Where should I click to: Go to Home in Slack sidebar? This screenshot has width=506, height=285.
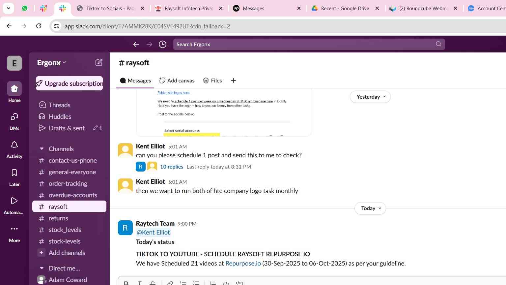point(14,92)
